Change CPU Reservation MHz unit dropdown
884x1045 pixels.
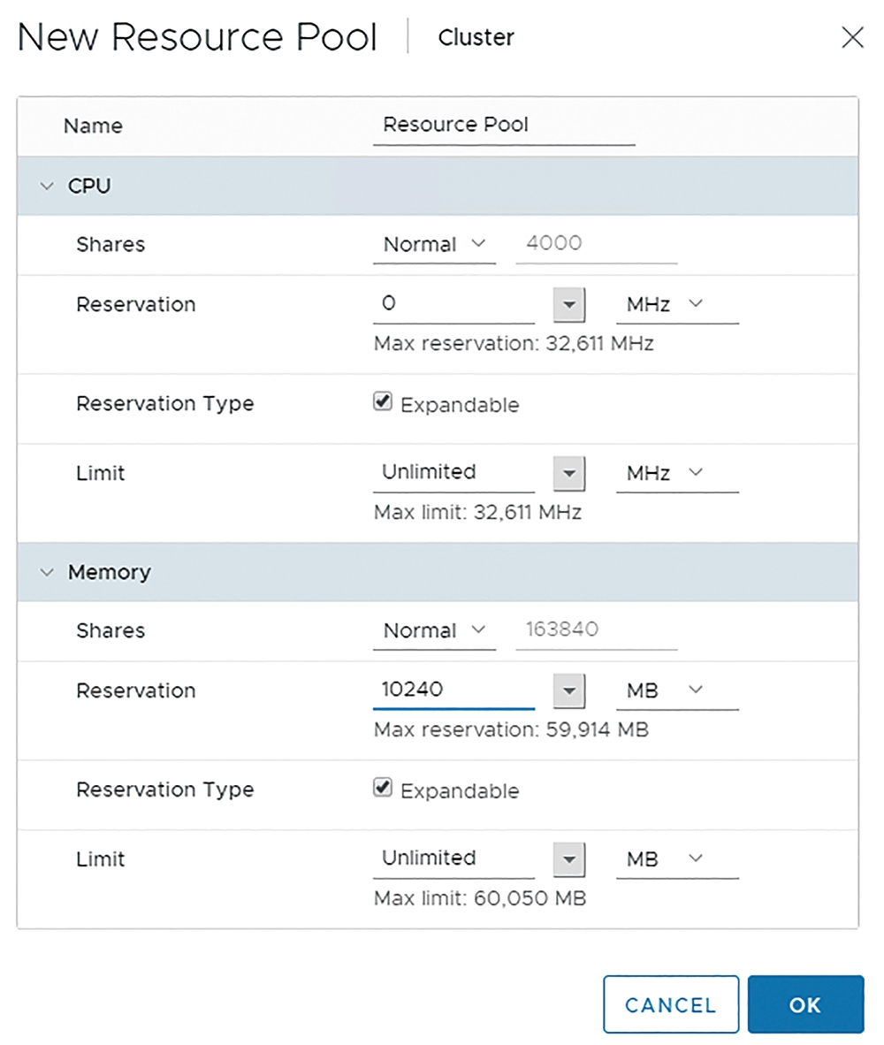point(677,304)
